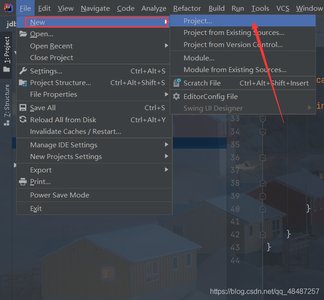Collapse the code block at line 38
The height and width of the screenshot is (300, 324).
pos(263,183)
